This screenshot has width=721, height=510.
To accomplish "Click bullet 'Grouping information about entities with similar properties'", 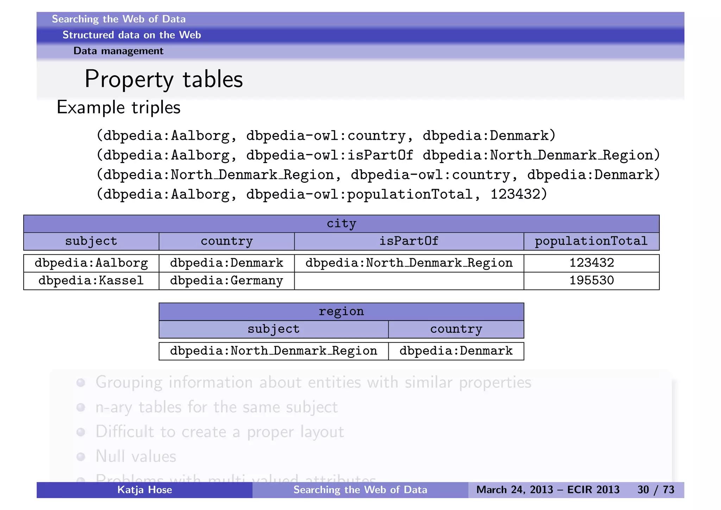I will 313,383.
